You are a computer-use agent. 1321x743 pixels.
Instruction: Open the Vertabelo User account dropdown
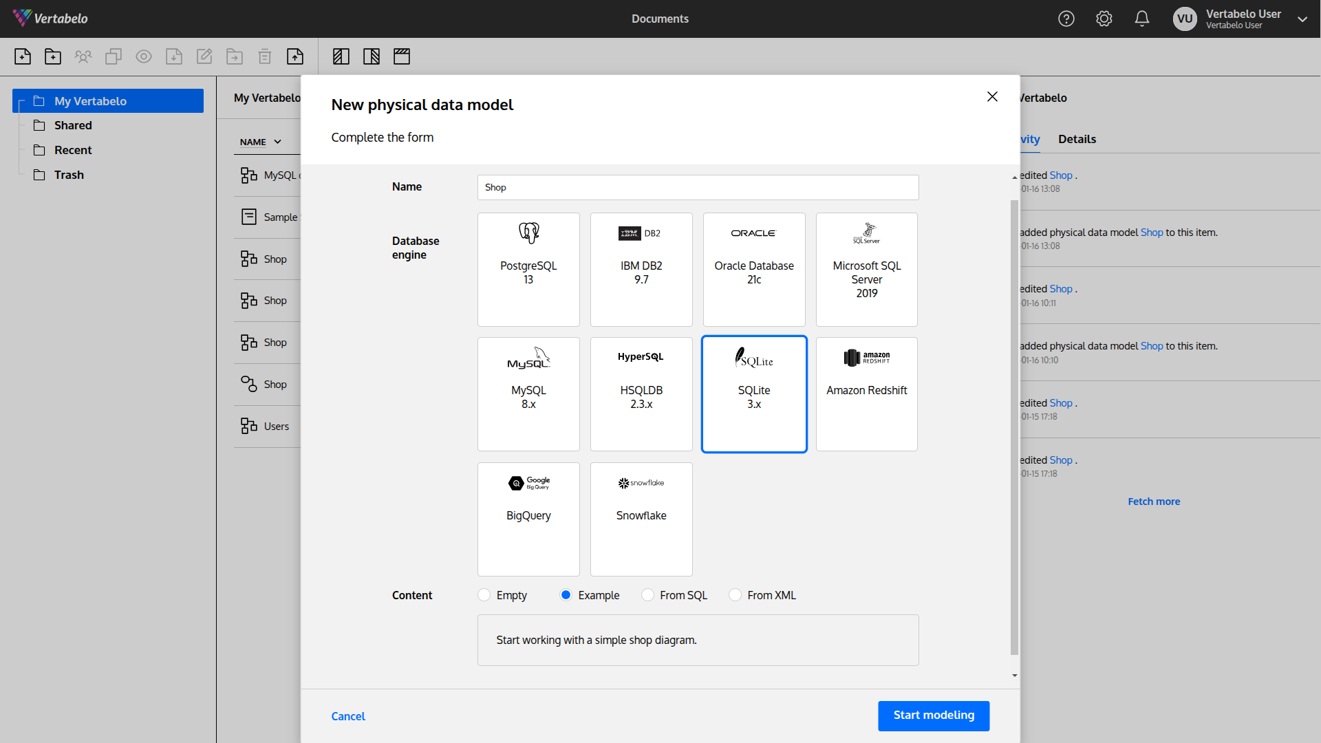[x=1302, y=19]
